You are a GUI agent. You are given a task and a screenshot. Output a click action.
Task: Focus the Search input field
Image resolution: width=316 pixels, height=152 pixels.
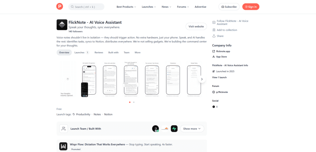tap(86, 7)
